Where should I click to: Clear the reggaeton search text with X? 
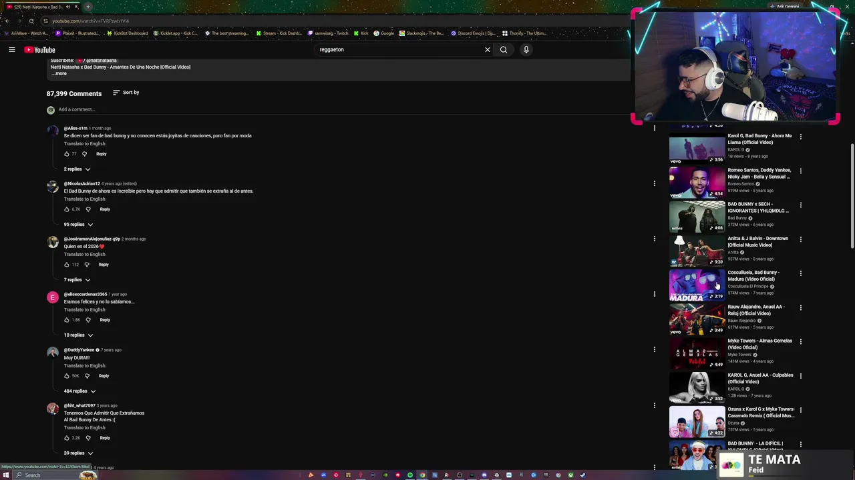[x=488, y=49]
